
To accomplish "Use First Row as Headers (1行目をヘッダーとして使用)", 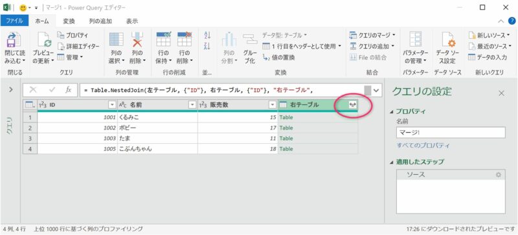I will pos(302,46).
